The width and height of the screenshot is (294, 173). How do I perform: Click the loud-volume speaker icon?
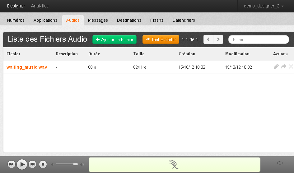(82, 164)
